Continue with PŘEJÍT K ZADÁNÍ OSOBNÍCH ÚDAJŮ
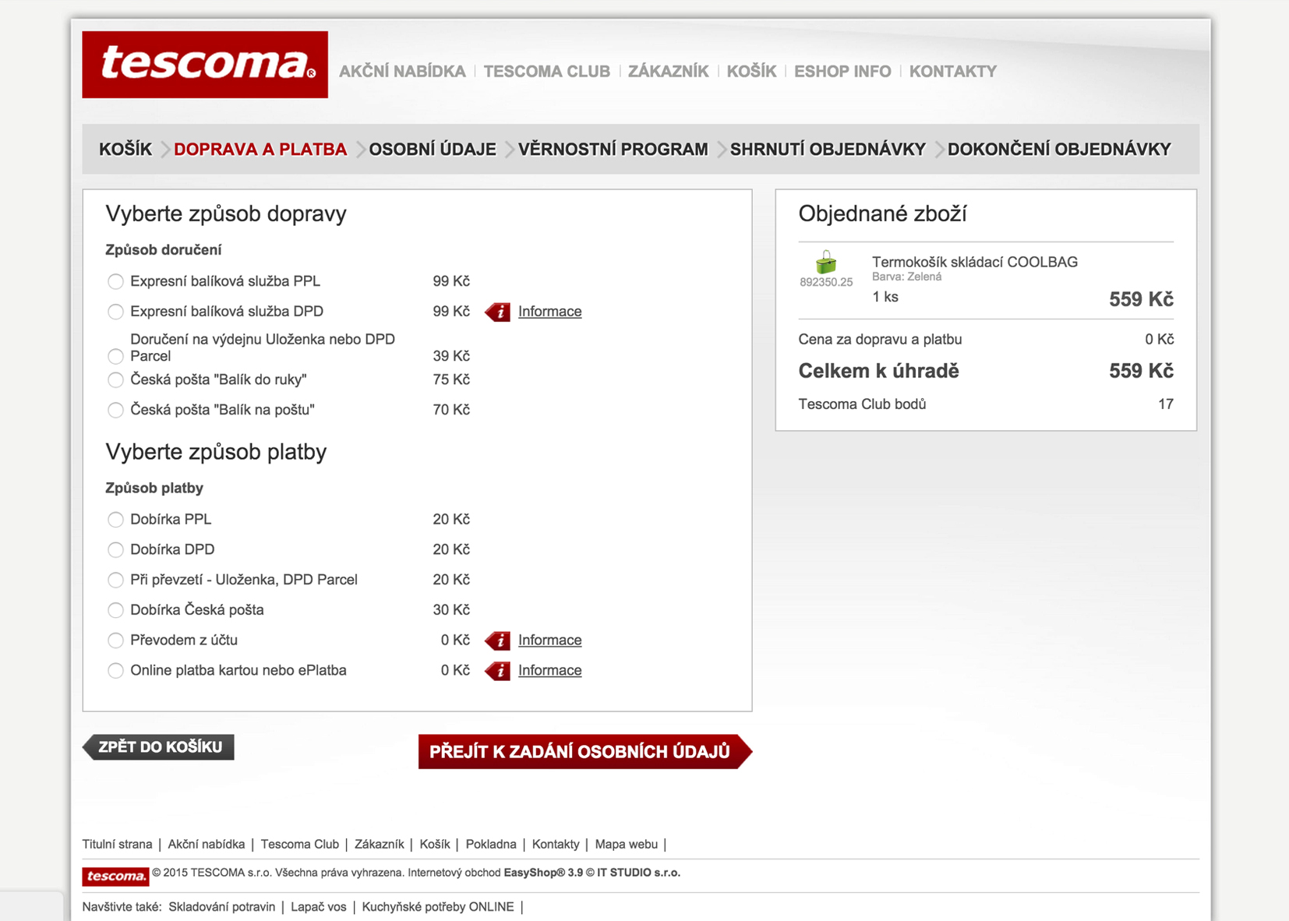This screenshot has height=921, width=1289. click(584, 752)
